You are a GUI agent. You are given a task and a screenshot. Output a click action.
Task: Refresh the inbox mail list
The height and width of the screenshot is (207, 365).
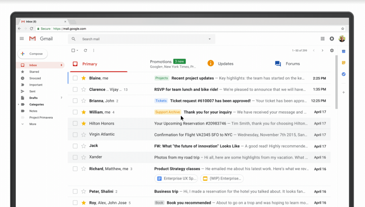pos(85,50)
